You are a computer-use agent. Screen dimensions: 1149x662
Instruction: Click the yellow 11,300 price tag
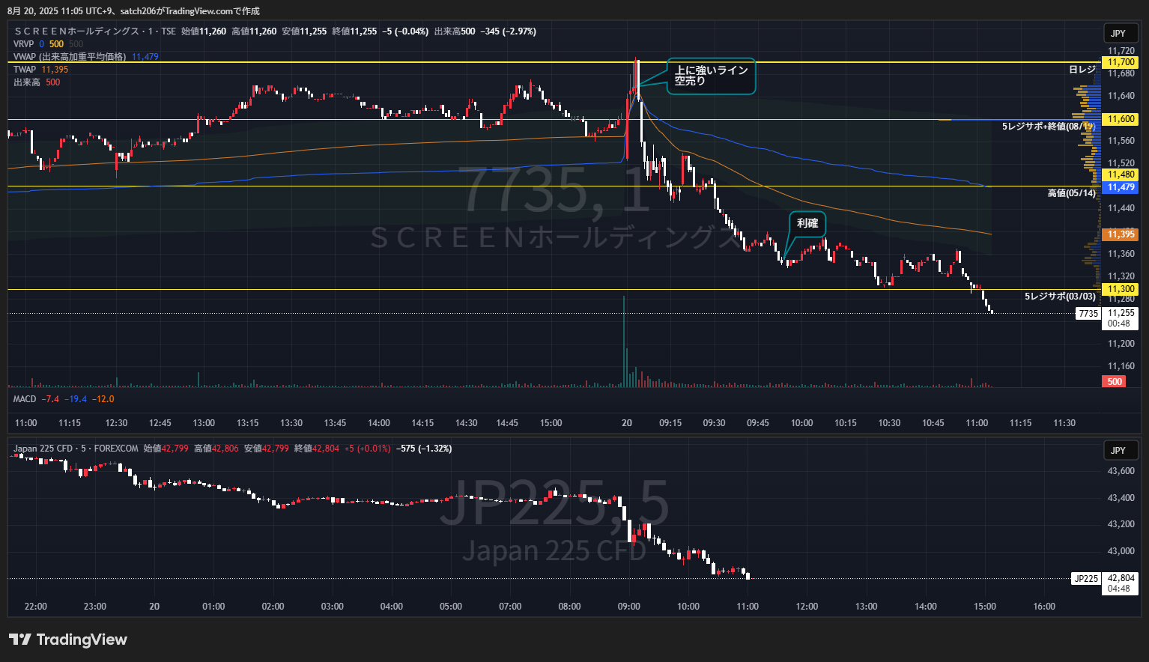pyautogui.click(x=1121, y=289)
